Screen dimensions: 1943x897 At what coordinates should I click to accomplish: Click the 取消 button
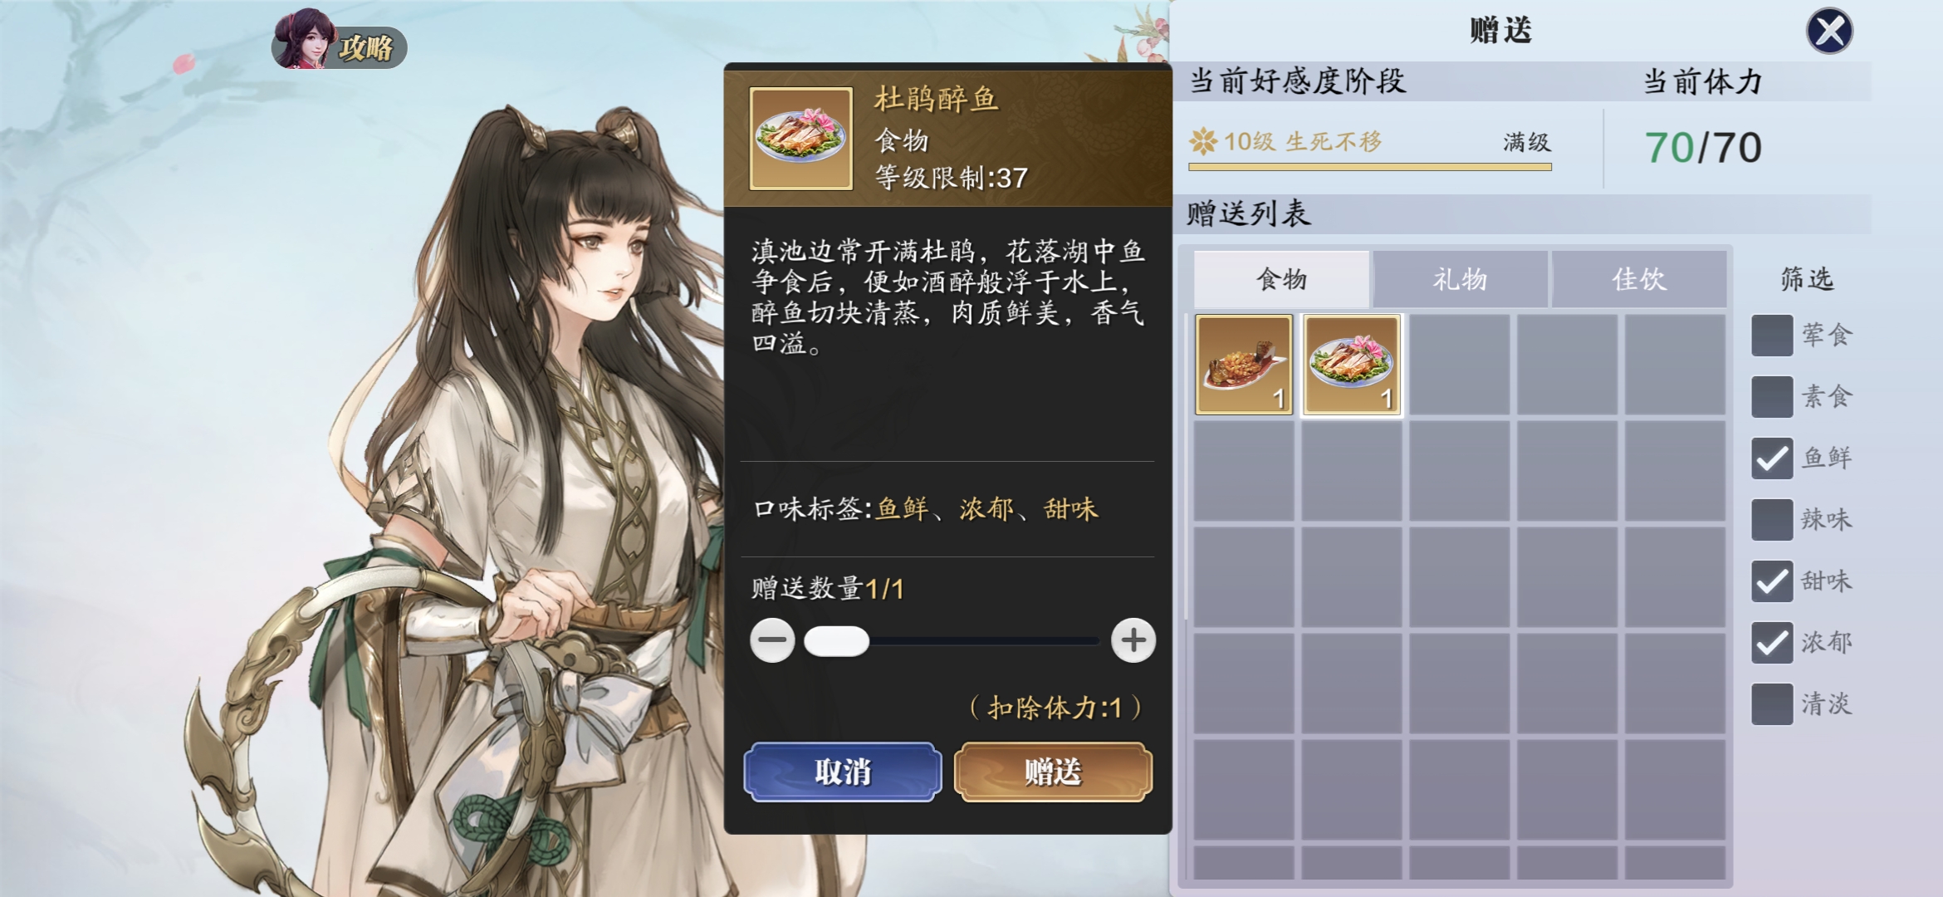point(843,772)
